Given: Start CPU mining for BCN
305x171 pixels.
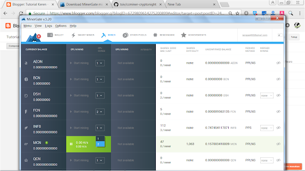Looking at the screenshot, I should click(79, 79).
